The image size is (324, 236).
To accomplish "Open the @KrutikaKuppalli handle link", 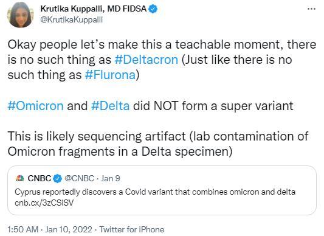I will point(72,20).
